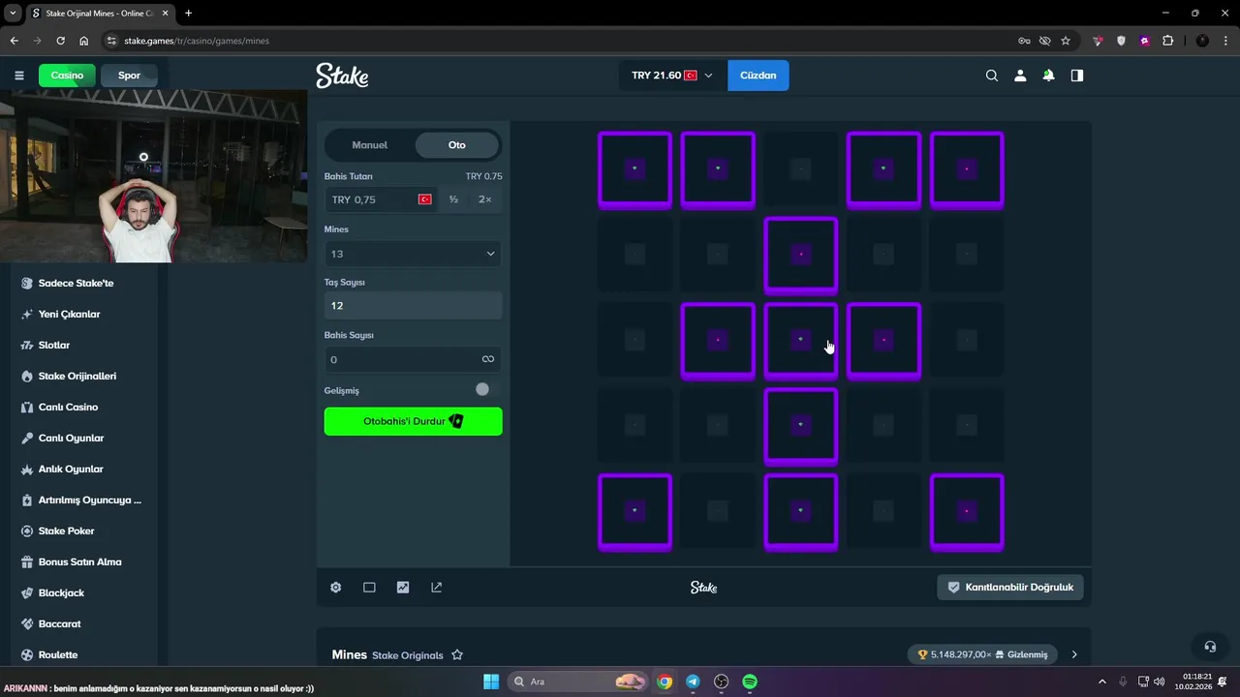Viewport: 1240px width, 697px height.
Task: Expand the TRY 21.60 balance dropdown
Action: (672, 76)
